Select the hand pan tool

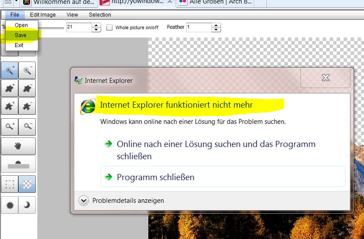point(18,146)
